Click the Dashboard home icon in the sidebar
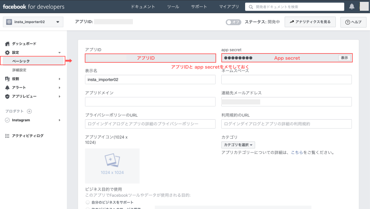The height and width of the screenshot is (209, 370). point(7,43)
